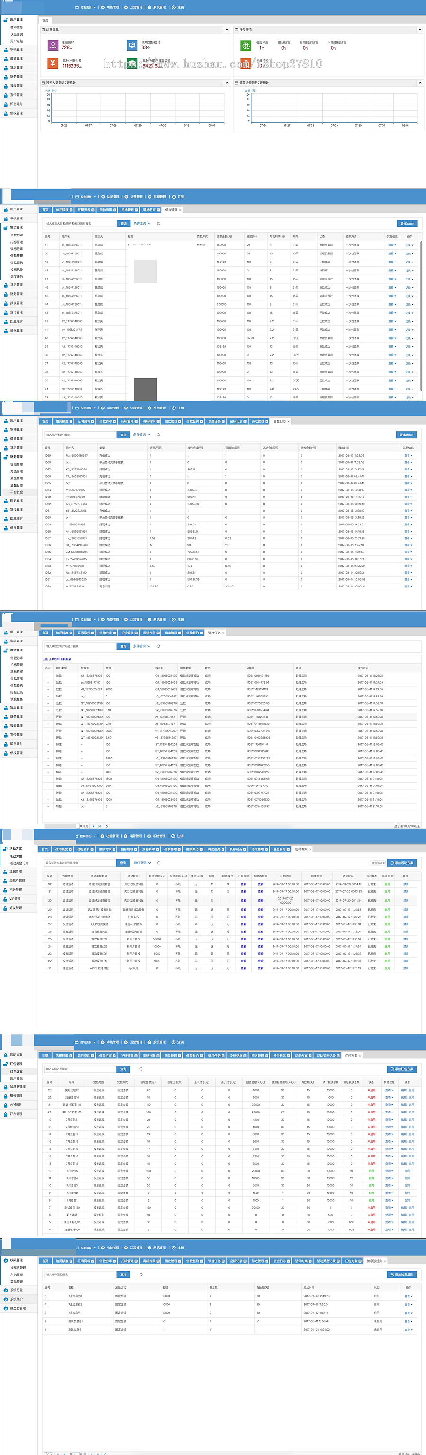Click the 累计投资金额 orange yen icon

click(53, 63)
